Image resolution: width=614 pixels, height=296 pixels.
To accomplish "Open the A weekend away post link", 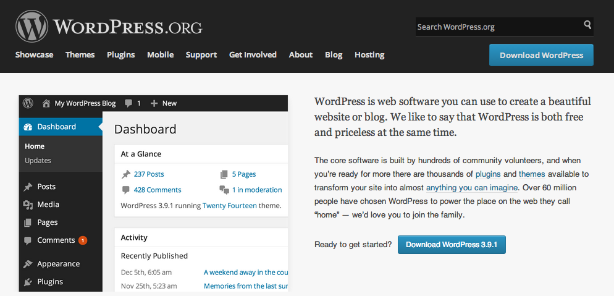I will click(246, 273).
